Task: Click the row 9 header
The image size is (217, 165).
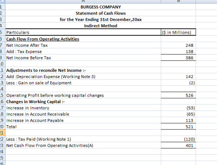Action: [2, 58]
